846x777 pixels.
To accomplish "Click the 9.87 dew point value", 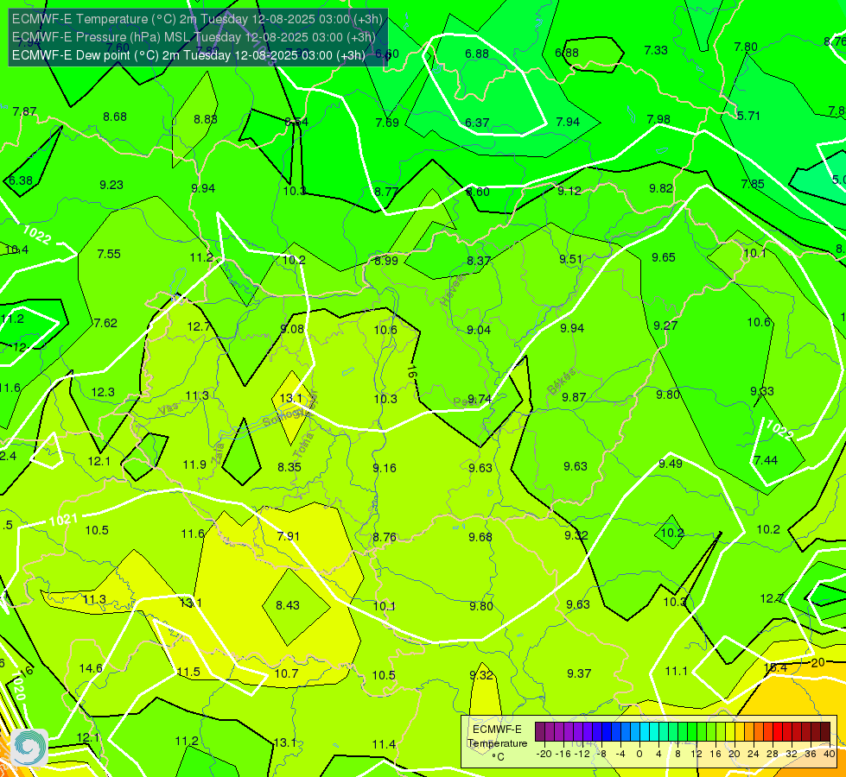I will tap(574, 397).
